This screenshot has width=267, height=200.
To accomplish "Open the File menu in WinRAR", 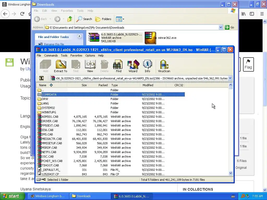I will tap(39, 55).
